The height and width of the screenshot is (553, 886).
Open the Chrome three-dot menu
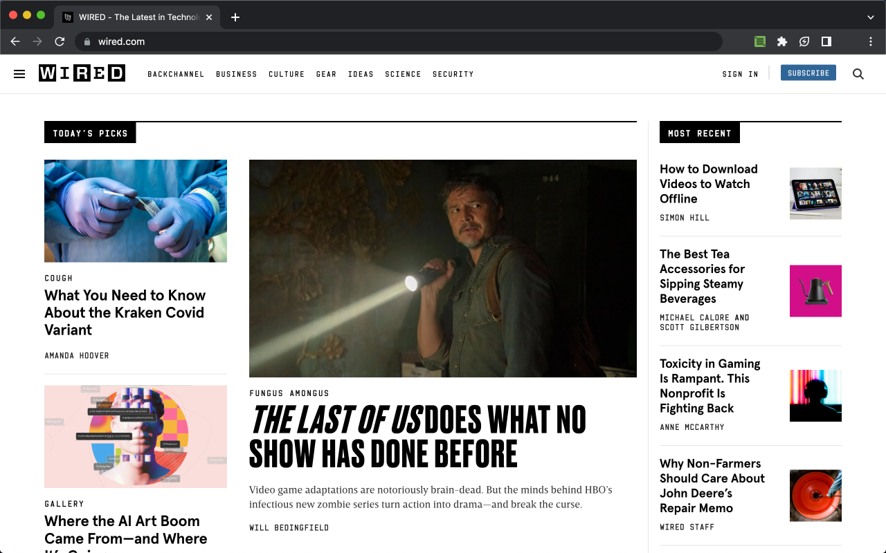point(871,41)
